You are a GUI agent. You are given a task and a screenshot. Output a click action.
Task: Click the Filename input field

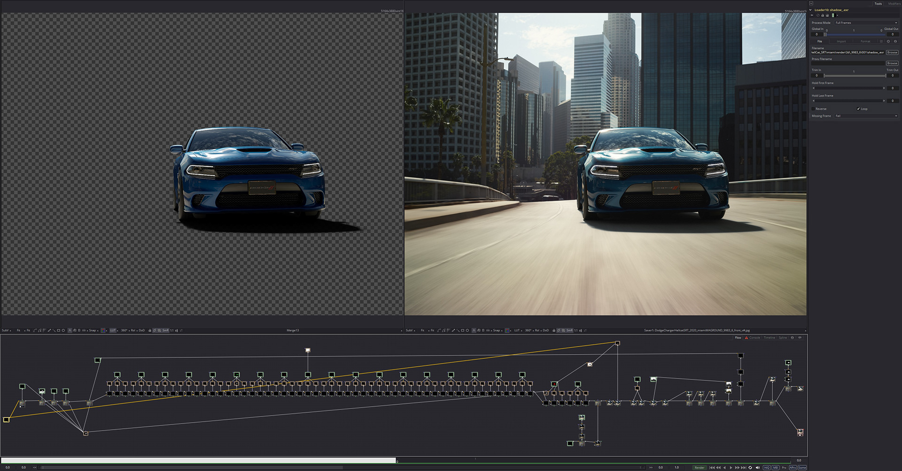coord(848,53)
